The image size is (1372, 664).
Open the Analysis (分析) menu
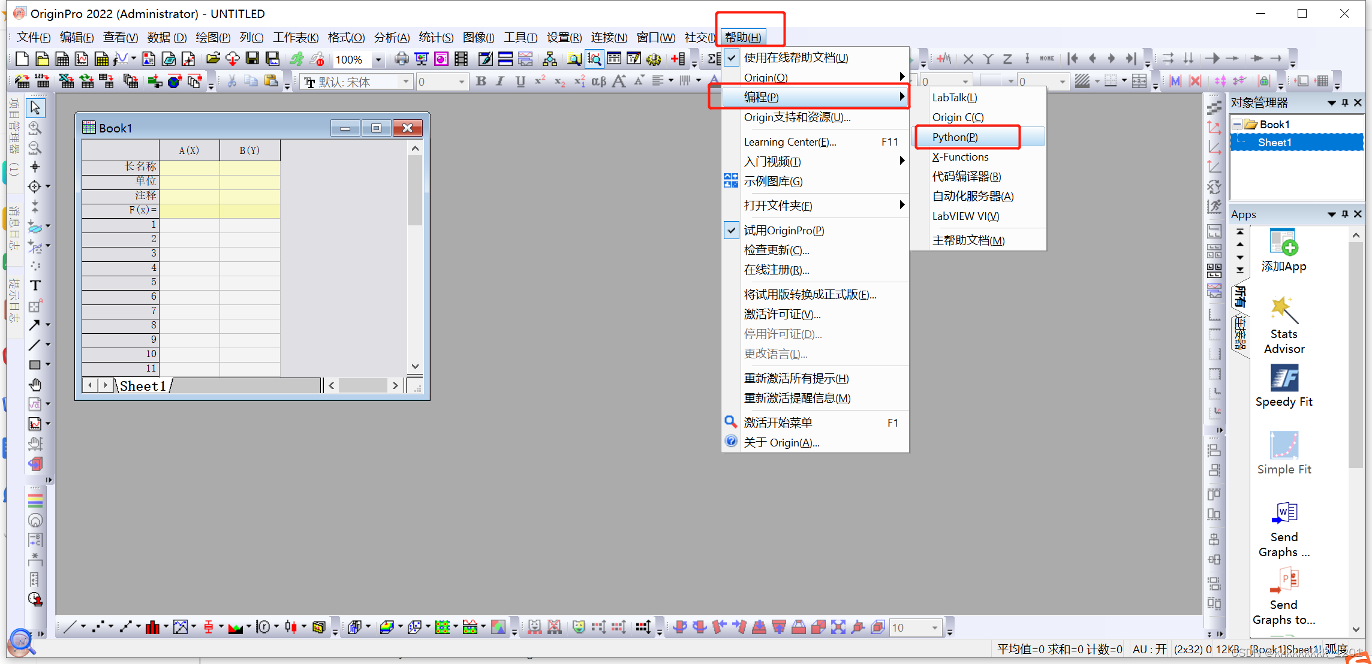coord(392,37)
